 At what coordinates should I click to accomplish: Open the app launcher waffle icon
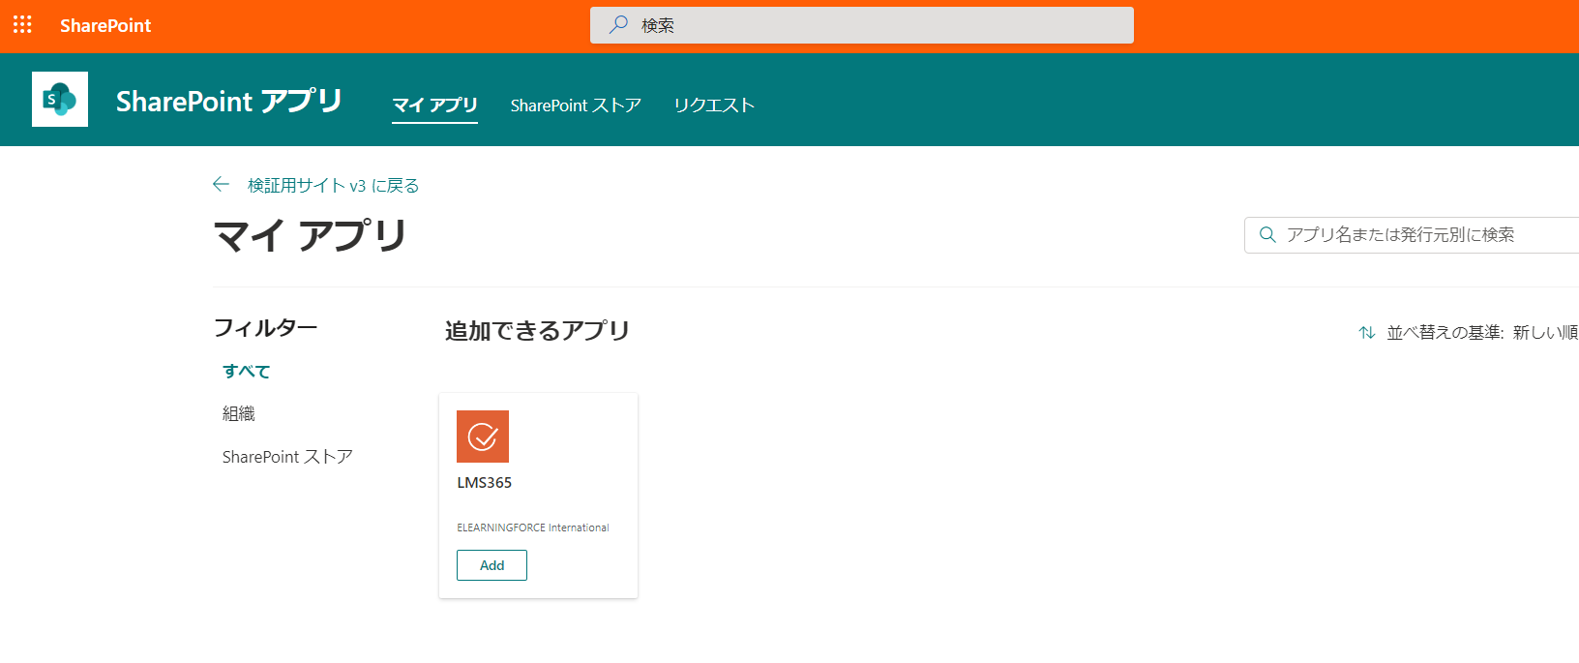(22, 25)
